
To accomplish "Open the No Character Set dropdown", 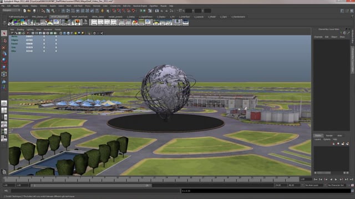I will 337,185.
